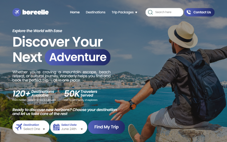Click the borcelle brand name text
Image resolution: width=227 pixels, height=142 pixels.
click(x=35, y=12)
